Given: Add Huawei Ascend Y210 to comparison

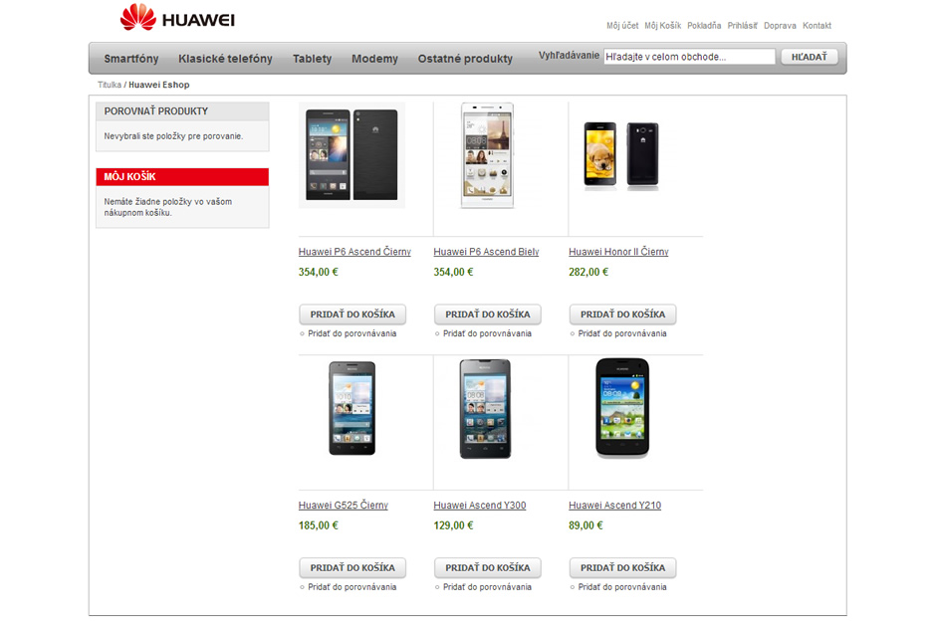Looking at the screenshot, I should pyautogui.click(x=622, y=587).
